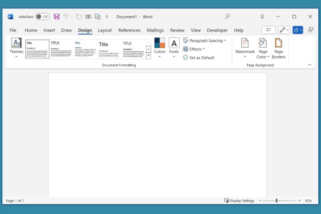Image resolution: width=321 pixels, height=214 pixels.
Task: Open the Effects dropdown
Action: [194, 49]
